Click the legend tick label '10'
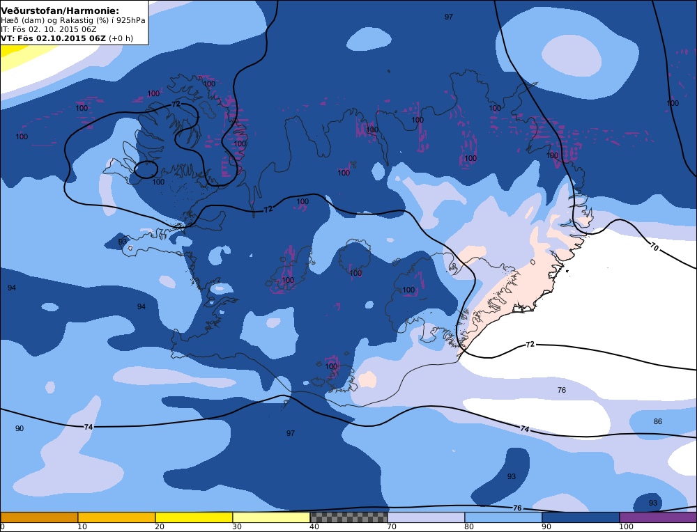 [x=82, y=526]
